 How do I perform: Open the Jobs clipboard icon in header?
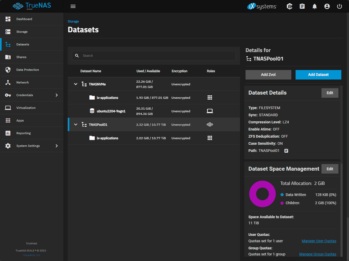[302, 6]
